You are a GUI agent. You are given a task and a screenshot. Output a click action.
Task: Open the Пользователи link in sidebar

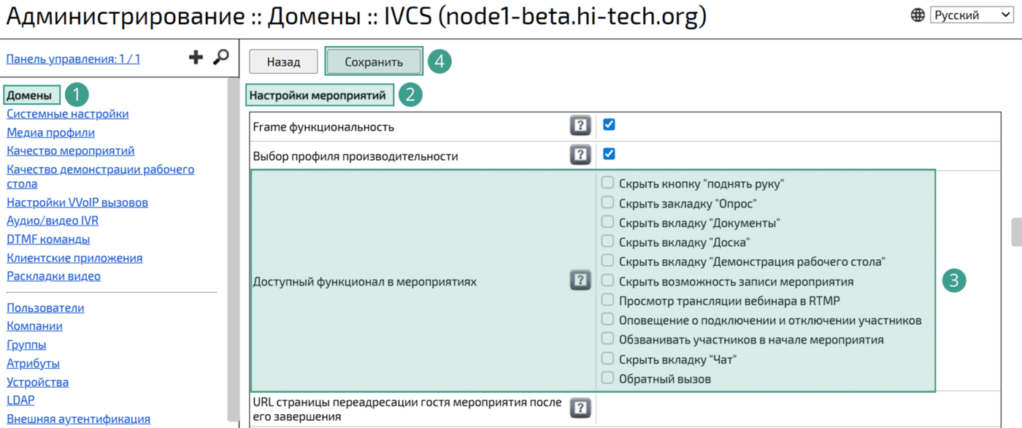click(x=45, y=308)
